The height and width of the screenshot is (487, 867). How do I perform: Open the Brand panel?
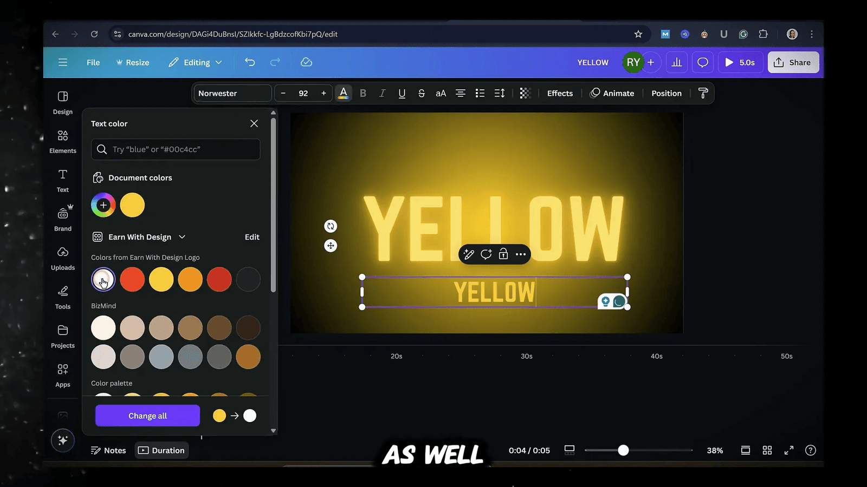62,219
